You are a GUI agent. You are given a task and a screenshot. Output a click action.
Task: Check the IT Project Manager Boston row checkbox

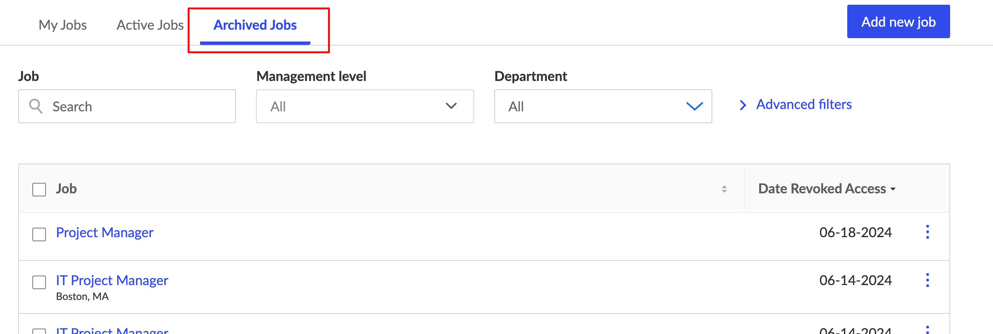39,282
